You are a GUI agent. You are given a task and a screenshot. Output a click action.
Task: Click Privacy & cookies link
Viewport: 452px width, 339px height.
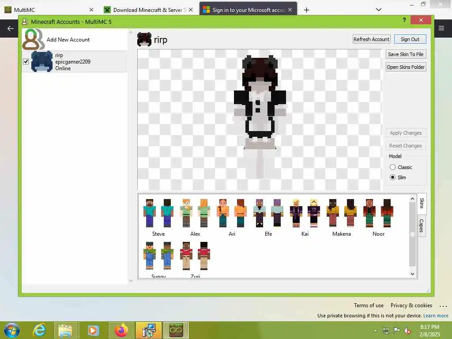point(411,305)
